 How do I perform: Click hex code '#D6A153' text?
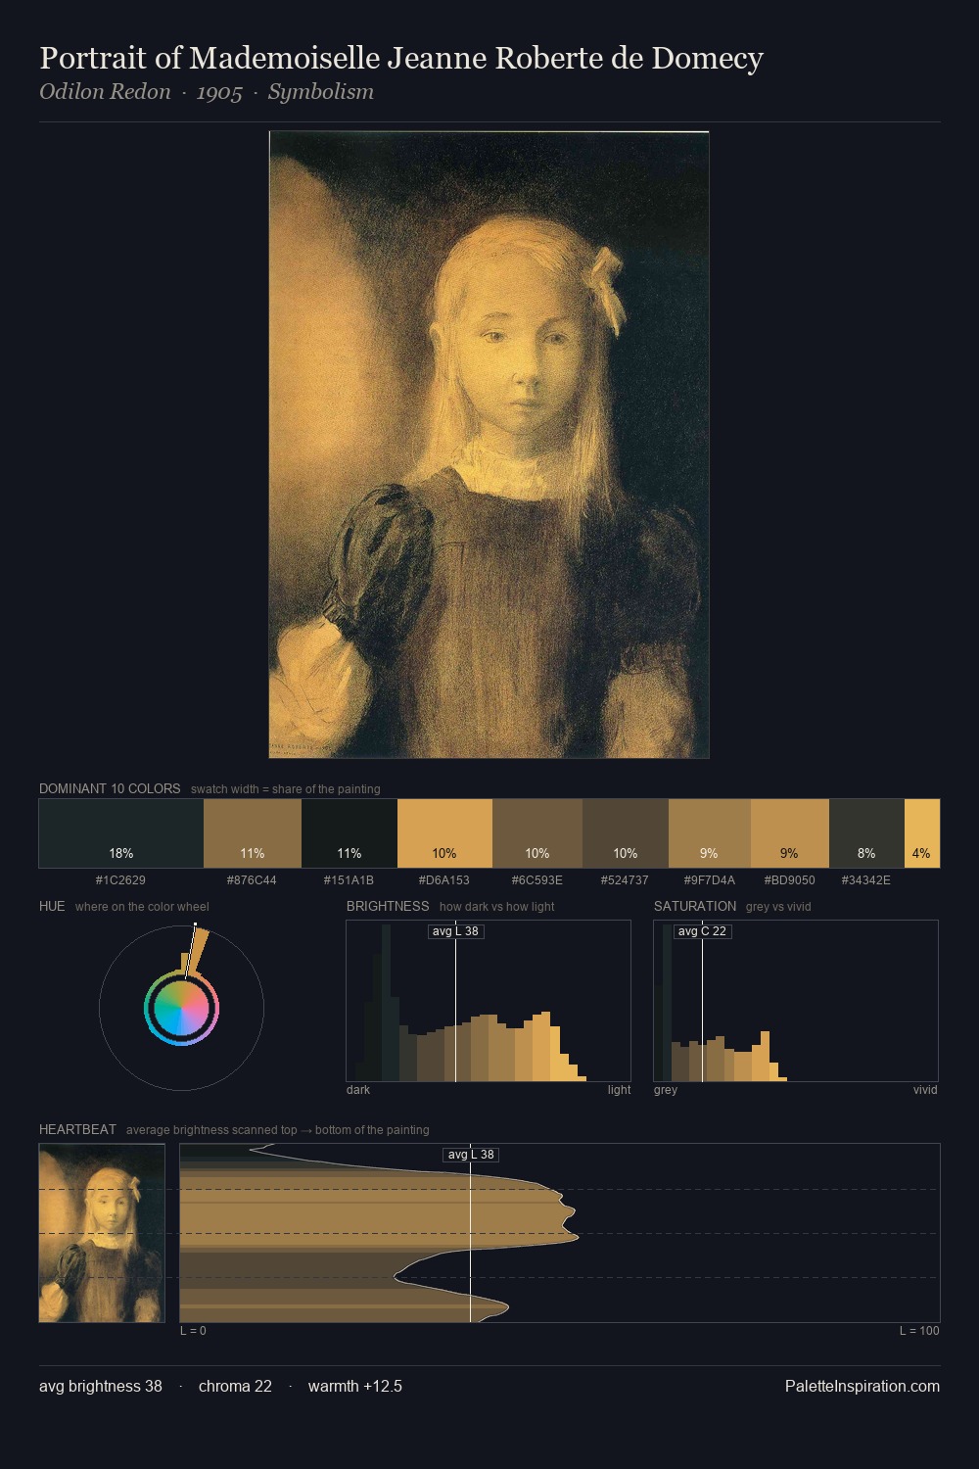[x=444, y=880]
